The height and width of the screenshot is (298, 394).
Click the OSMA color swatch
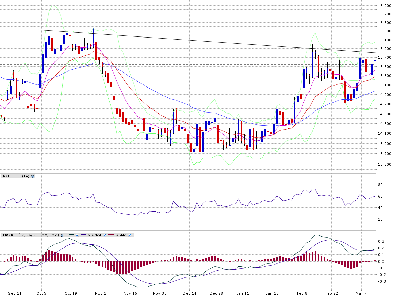111,235
